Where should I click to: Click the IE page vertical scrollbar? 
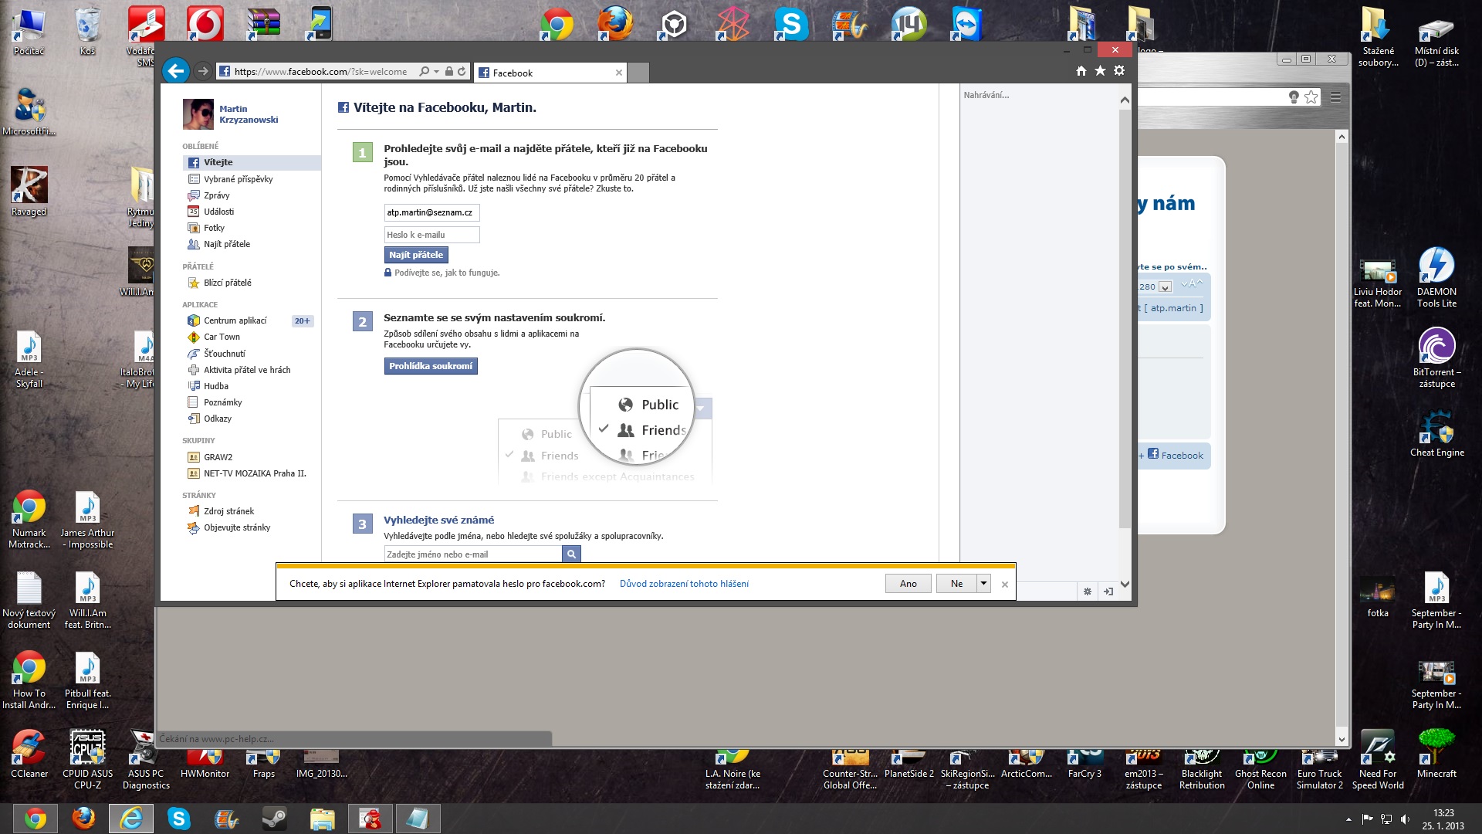tap(1125, 319)
